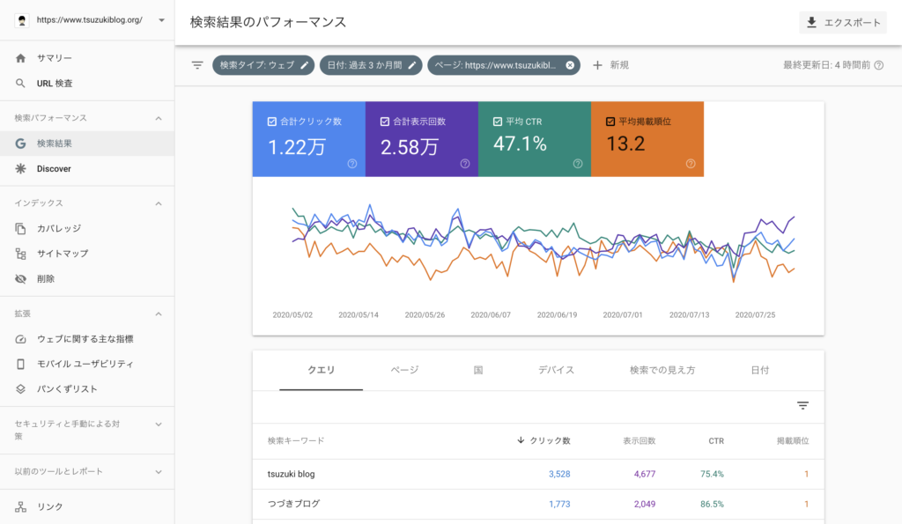Image resolution: width=902 pixels, height=524 pixels.
Task: Click the filter bars icon beside 検索タイプ
Action: click(x=197, y=65)
